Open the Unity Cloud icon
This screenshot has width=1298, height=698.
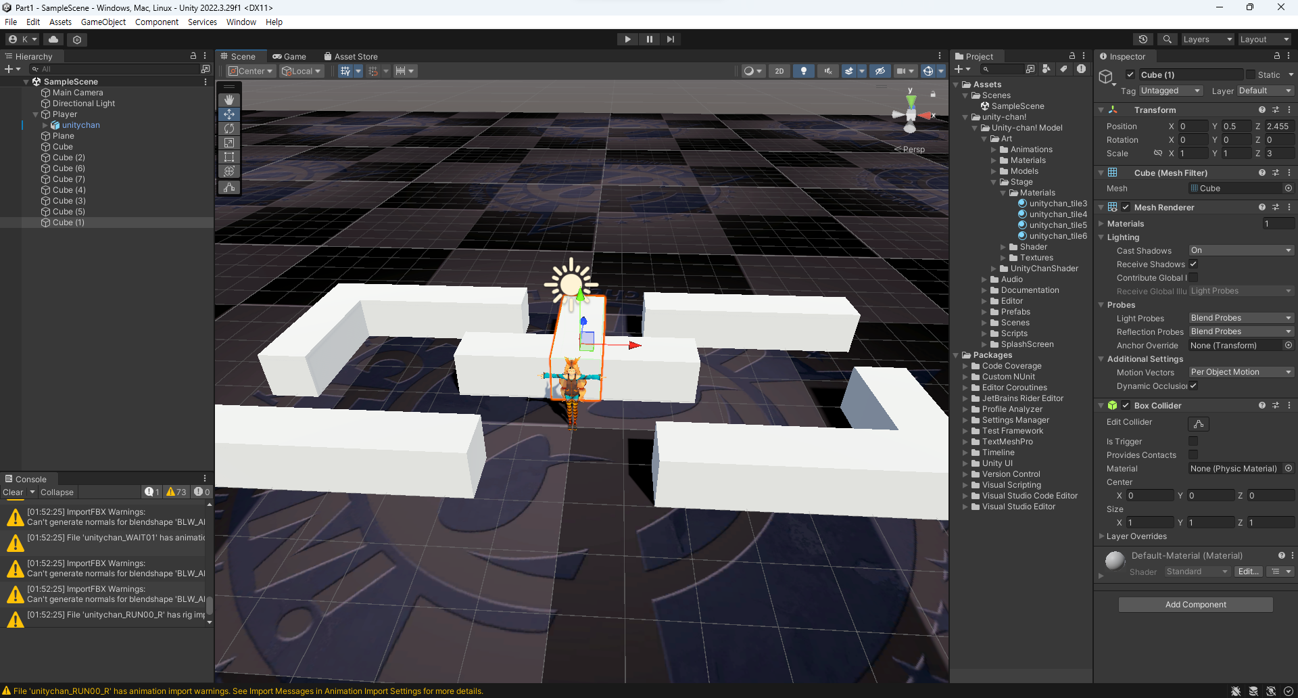(53, 39)
